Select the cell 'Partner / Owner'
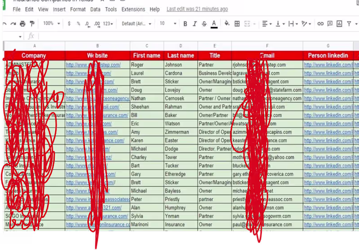Screen dimensions: 359x250 [215, 98]
